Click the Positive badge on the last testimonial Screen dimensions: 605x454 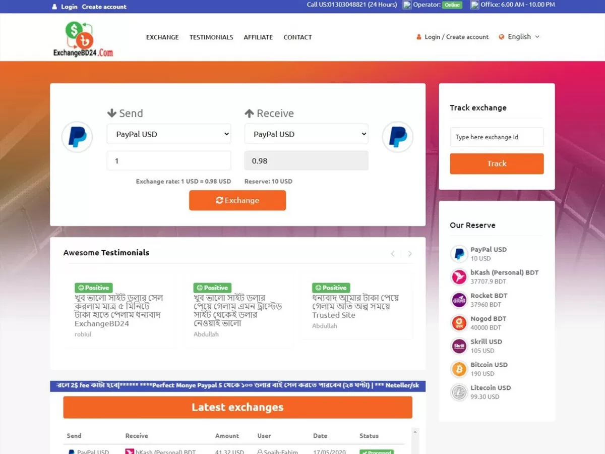(x=331, y=288)
